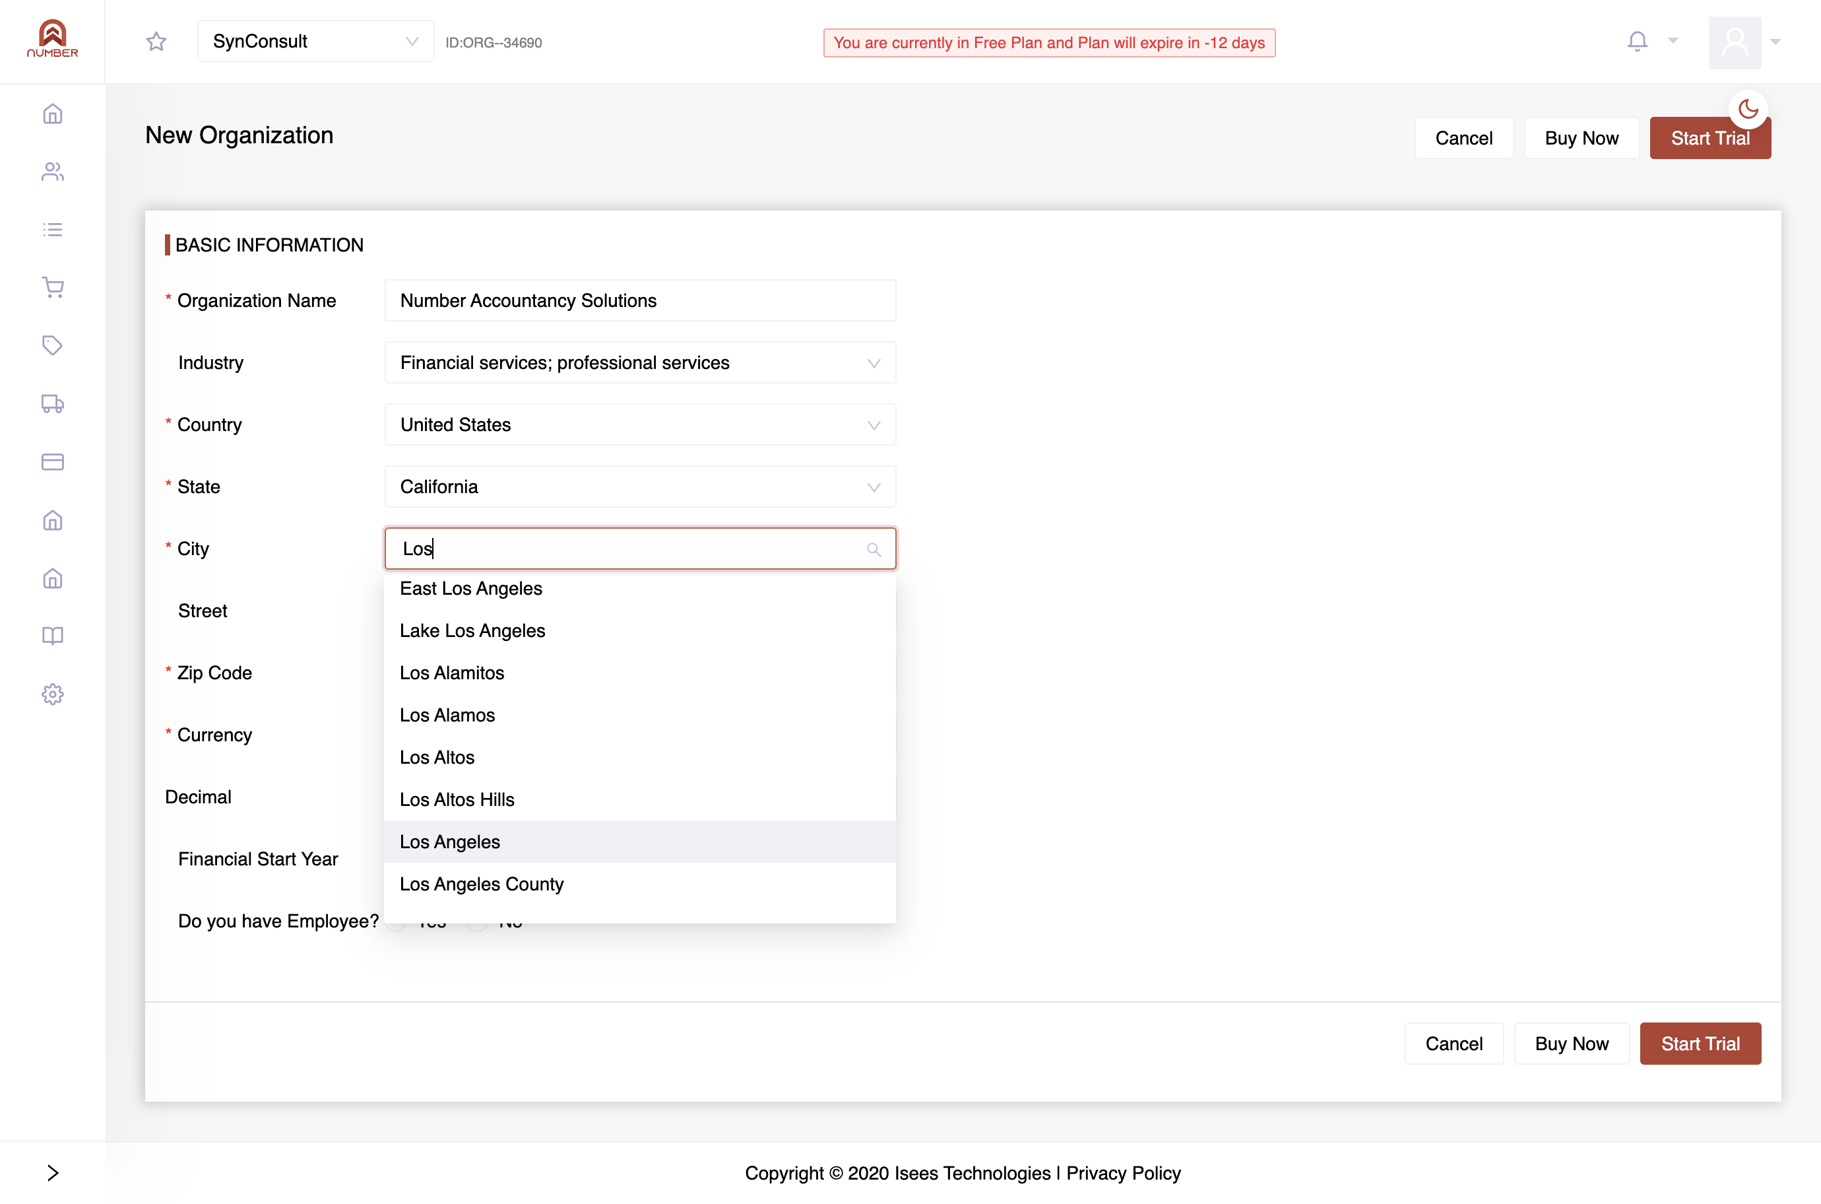Open the shopping cart sidebar icon
Viewport: 1821px width, 1204px height.
point(52,287)
